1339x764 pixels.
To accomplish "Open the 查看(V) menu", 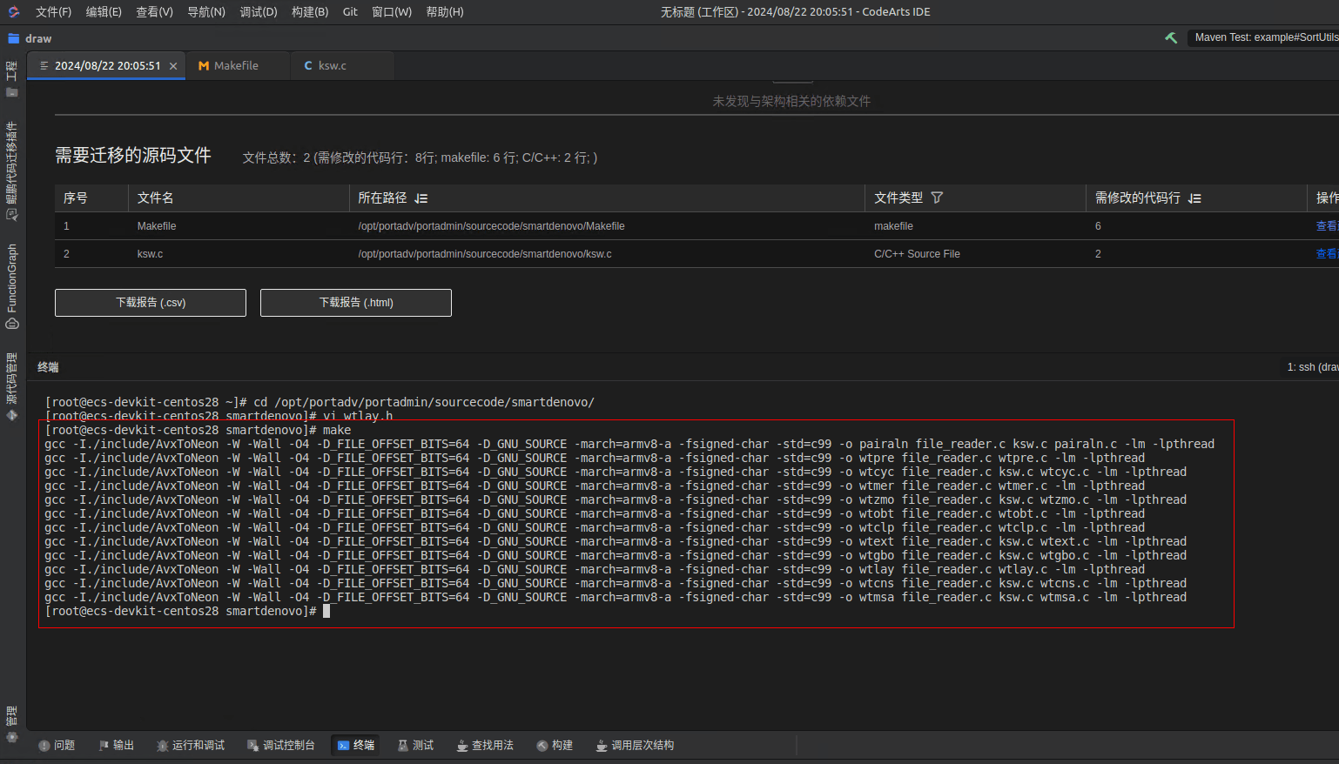I will click(x=155, y=12).
